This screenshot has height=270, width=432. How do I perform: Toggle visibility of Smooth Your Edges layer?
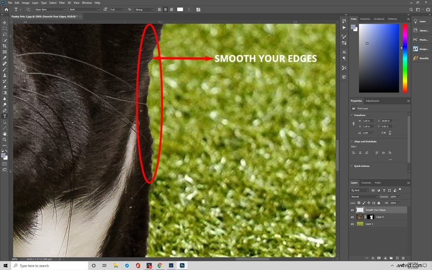click(352, 210)
